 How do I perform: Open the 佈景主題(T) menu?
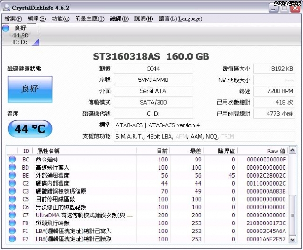coord(89,19)
